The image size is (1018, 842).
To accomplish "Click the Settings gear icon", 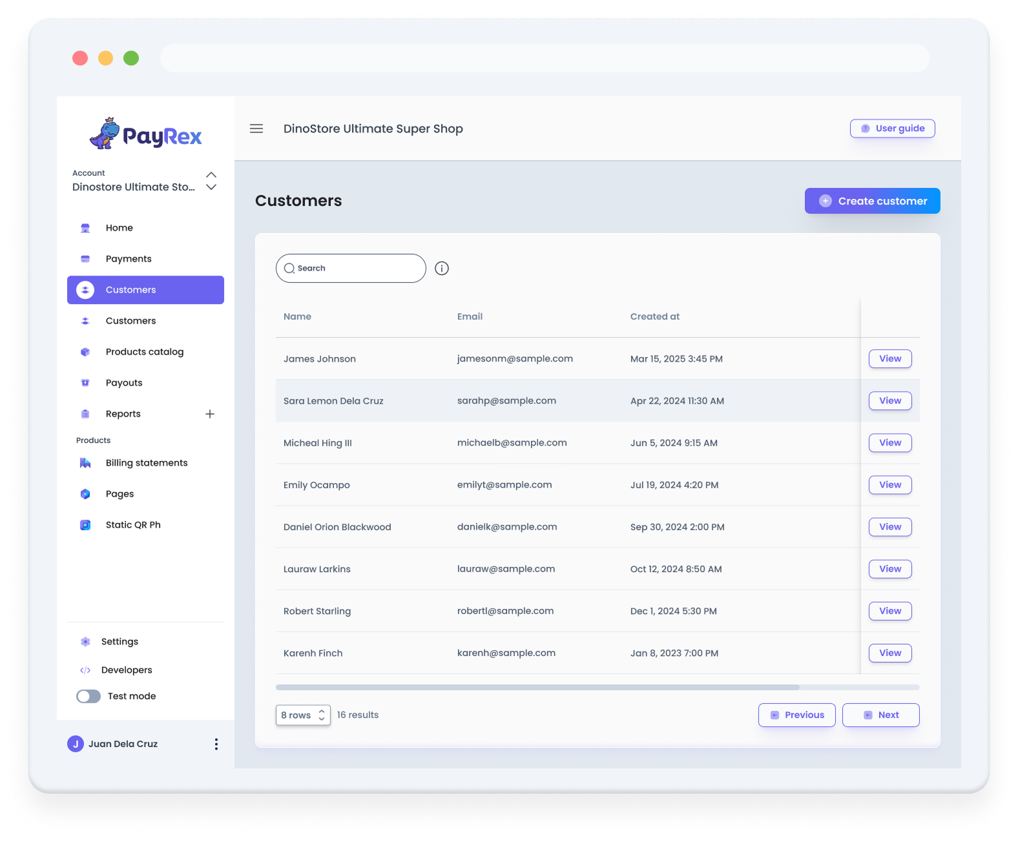I will (85, 642).
